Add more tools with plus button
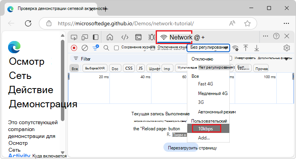The width and height of the screenshot is (296, 159). [x=203, y=38]
